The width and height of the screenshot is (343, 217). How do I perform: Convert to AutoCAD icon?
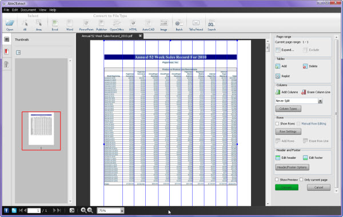pos(148,23)
